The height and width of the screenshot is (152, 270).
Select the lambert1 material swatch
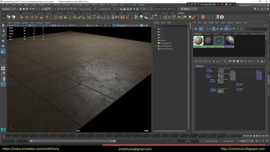coord(208,41)
